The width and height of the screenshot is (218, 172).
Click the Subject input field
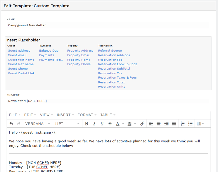108,101
